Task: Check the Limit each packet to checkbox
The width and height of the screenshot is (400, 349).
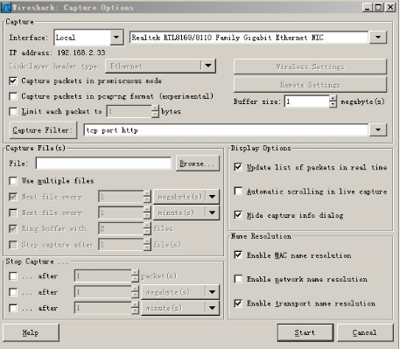Action: click(13, 112)
